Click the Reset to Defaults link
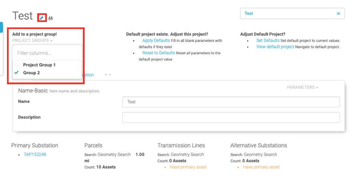The width and height of the screenshot is (362, 183). 158,53
